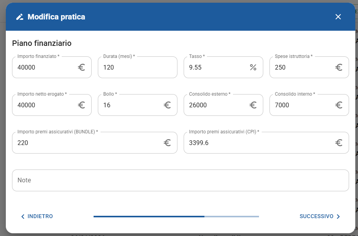Click euro icon in Spese istruttoria field
The height and width of the screenshot is (236, 358).
pyautogui.click(x=339, y=67)
